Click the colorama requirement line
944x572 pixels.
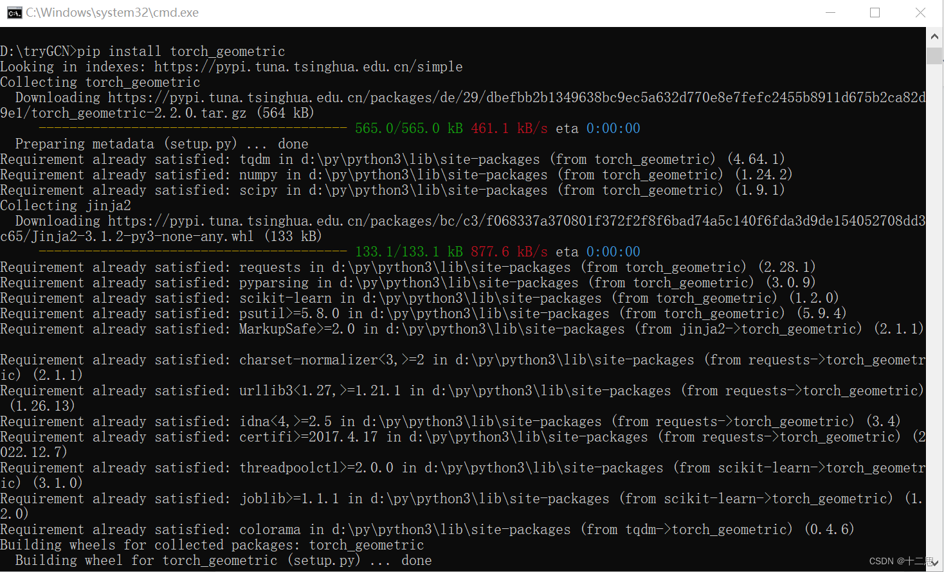tap(427, 530)
